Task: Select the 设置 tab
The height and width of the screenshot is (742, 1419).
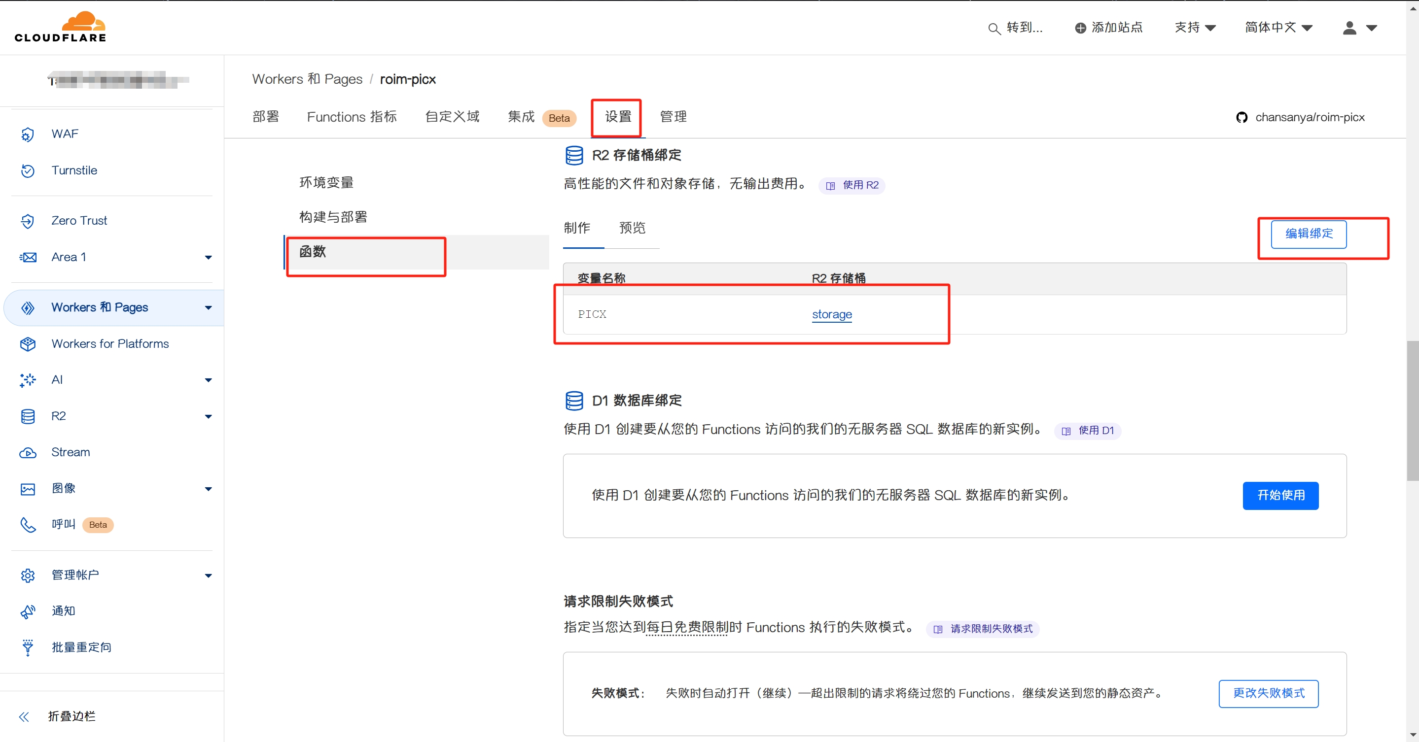Action: click(x=618, y=117)
